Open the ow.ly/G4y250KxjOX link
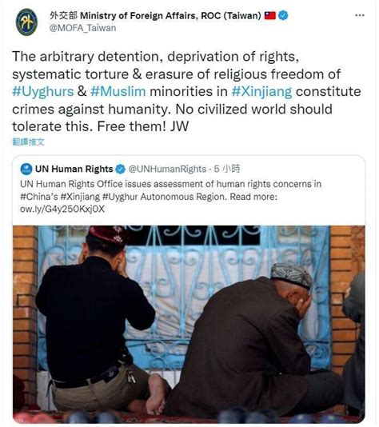379x427 pixels. [62, 209]
